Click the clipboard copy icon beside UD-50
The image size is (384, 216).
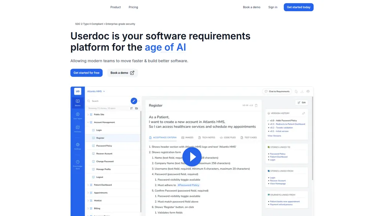click(256, 105)
